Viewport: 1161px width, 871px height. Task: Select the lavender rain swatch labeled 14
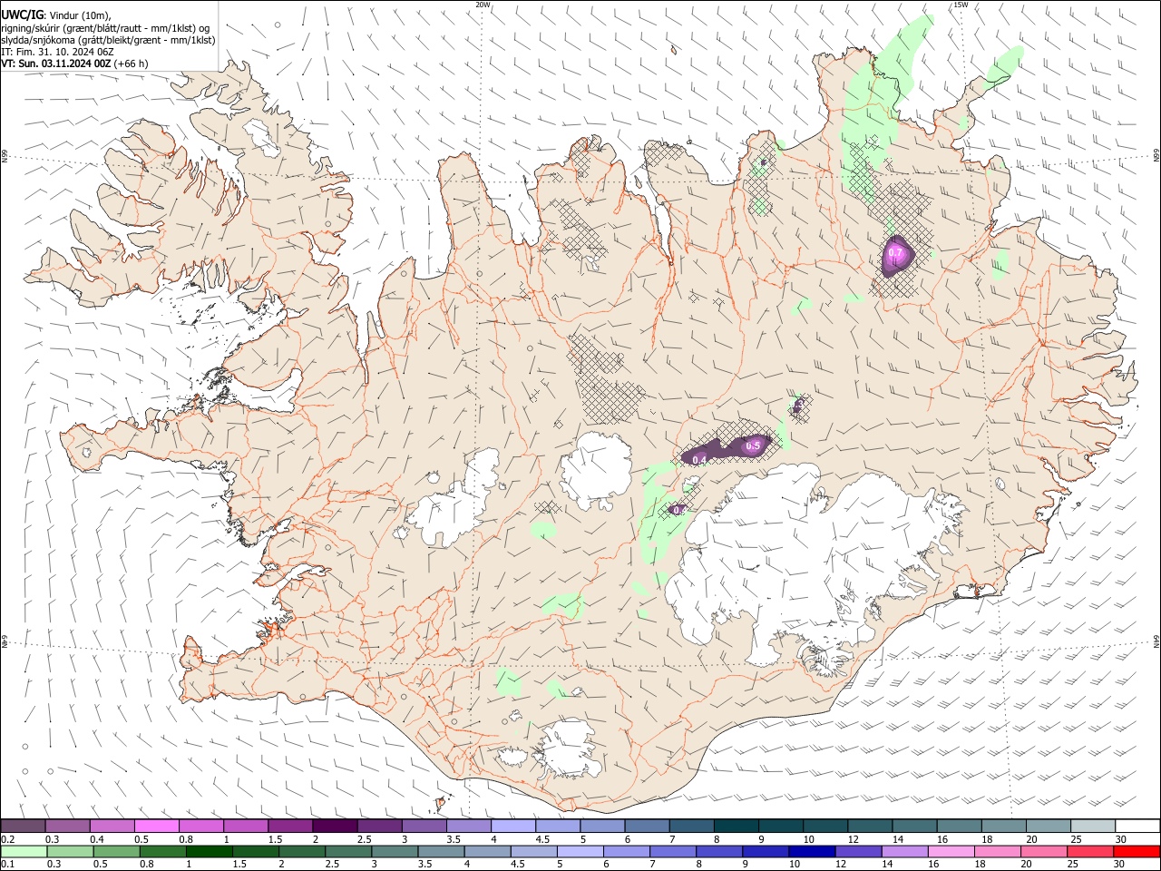(903, 851)
